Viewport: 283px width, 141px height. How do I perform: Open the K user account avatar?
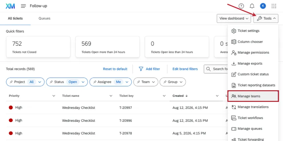[263, 6]
